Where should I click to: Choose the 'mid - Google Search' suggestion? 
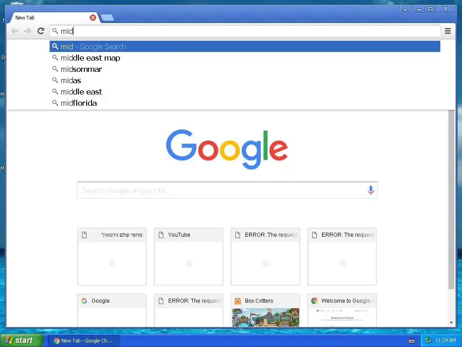click(245, 47)
